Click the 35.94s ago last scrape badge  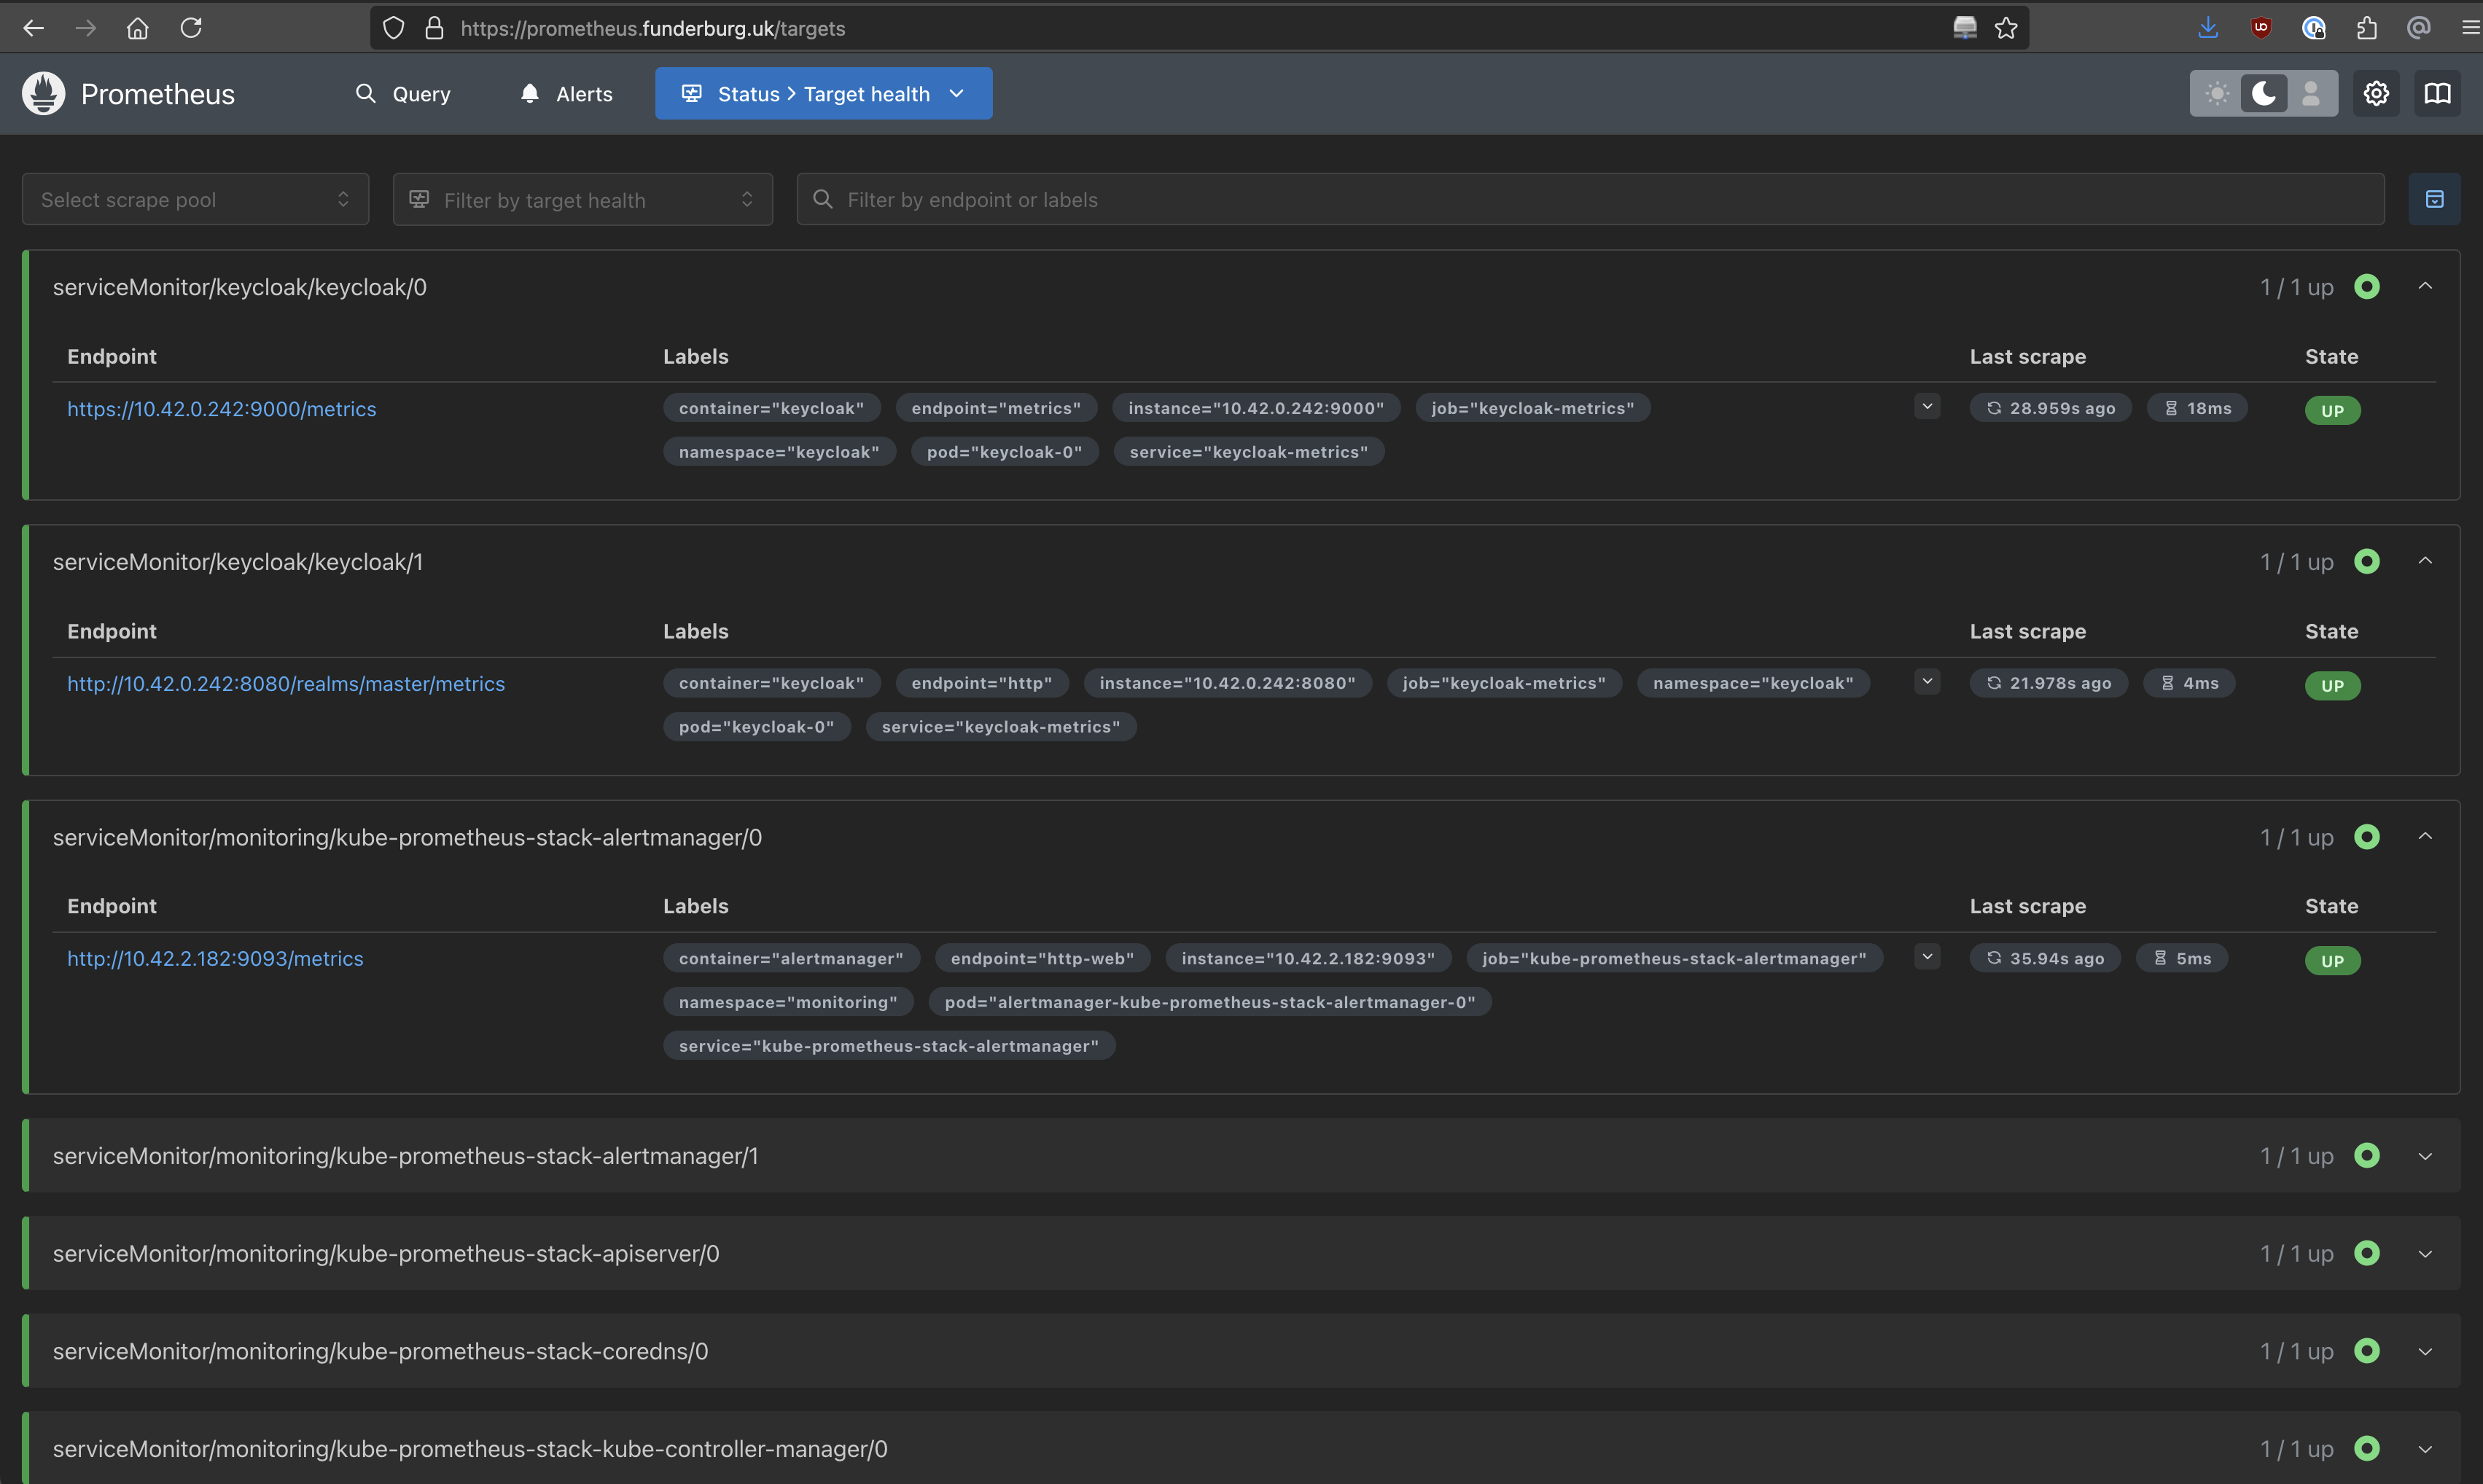(2044, 959)
